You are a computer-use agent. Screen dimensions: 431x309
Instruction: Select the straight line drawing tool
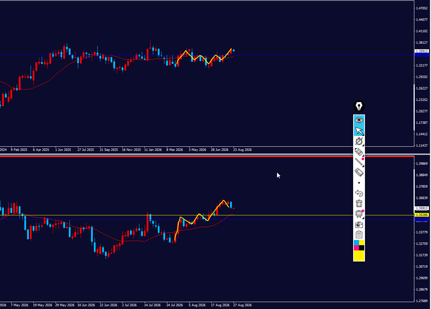(359, 162)
